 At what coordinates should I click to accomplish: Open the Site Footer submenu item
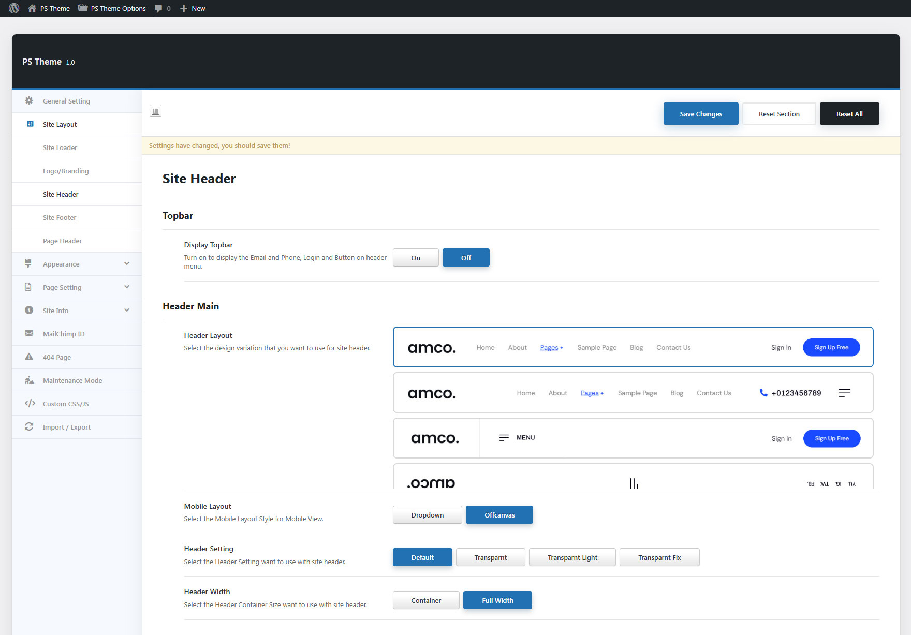60,217
